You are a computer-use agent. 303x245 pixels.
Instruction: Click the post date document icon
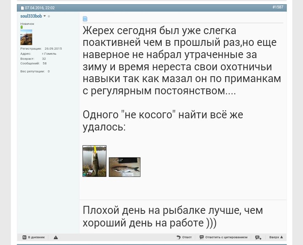pyautogui.click(x=22, y=8)
